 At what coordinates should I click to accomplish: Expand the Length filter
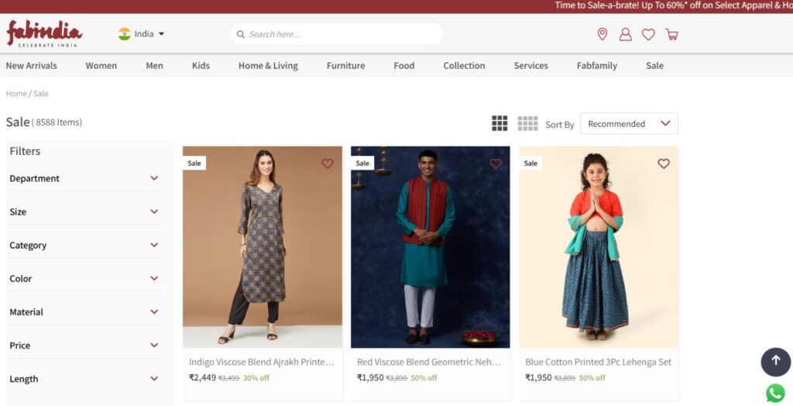84,379
